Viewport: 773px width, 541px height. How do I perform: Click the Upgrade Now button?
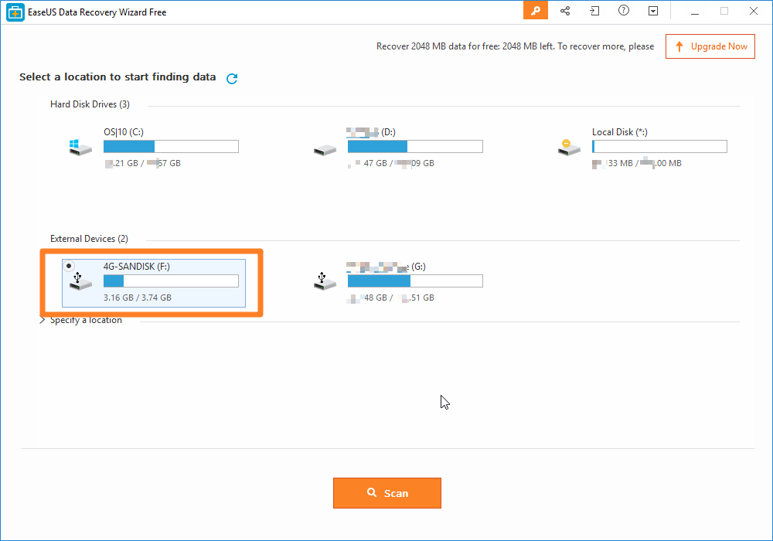coord(710,46)
